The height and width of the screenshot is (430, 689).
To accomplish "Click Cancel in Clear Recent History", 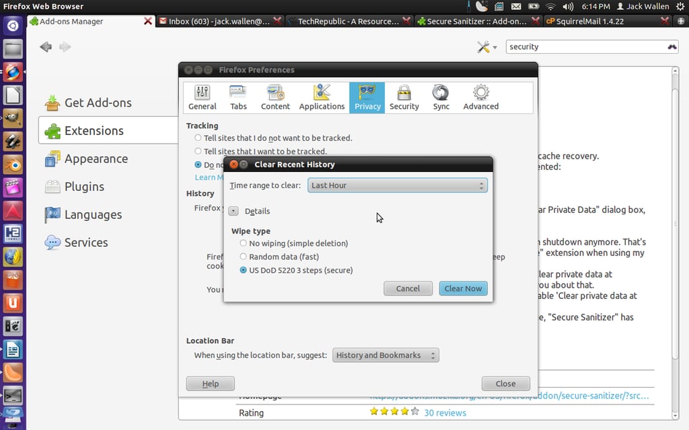I will click(408, 288).
